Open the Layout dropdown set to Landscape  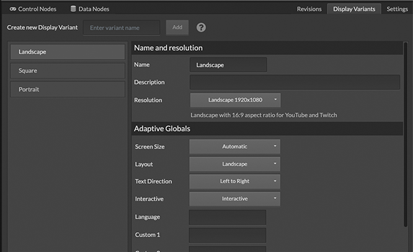tap(234, 164)
